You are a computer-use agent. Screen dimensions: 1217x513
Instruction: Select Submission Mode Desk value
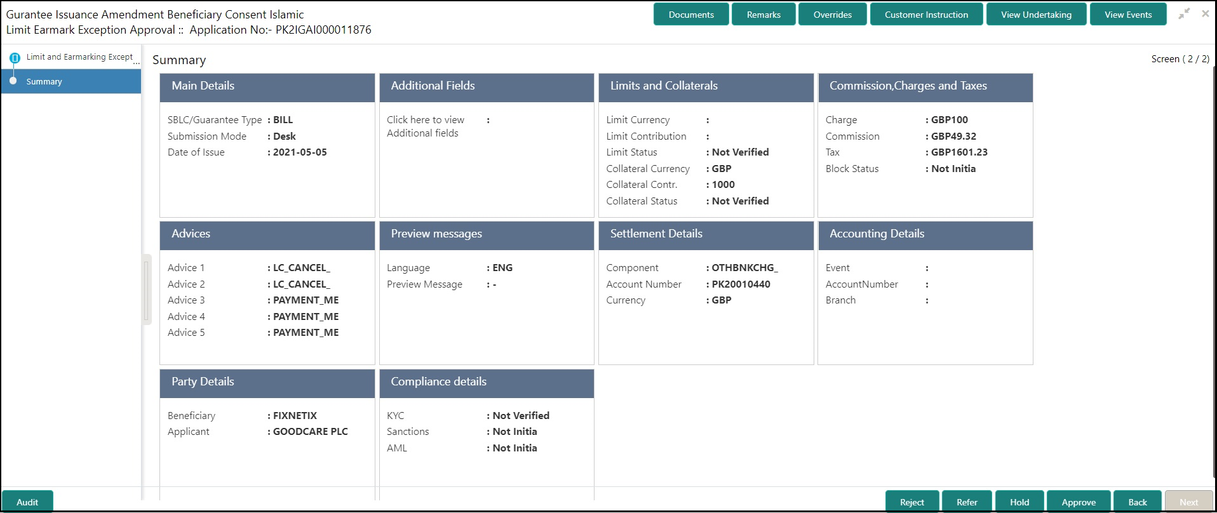(285, 137)
